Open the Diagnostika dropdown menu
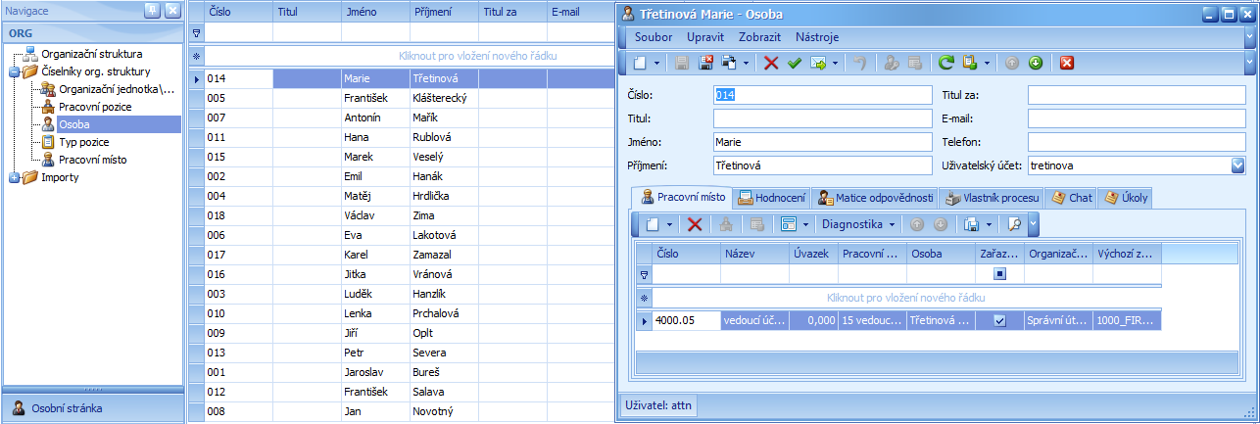 click(x=859, y=224)
